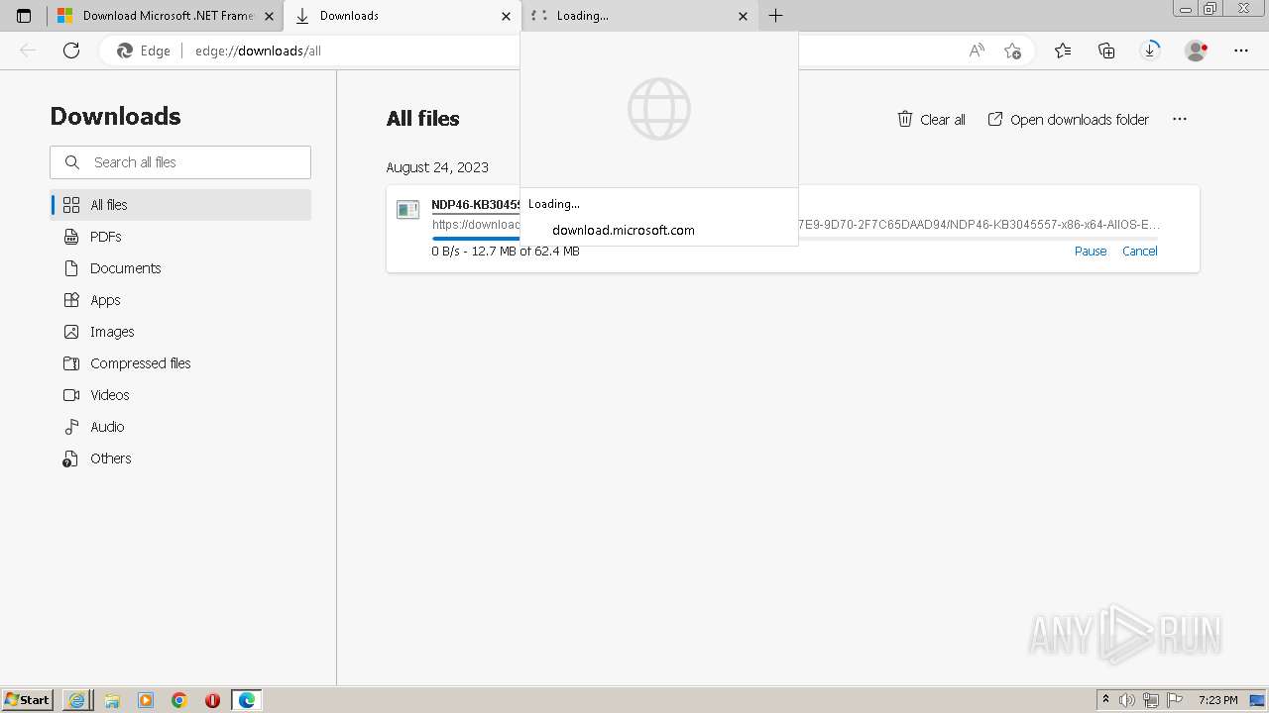This screenshot has width=1269, height=713.
Task: Select the Downloads tab
Action: coord(402,16)
